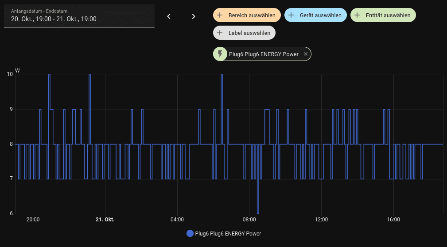Remove the Plug6 ENERGY Power entity chip
The height and width of the screenshot is (247, 447).
(306, 54)
